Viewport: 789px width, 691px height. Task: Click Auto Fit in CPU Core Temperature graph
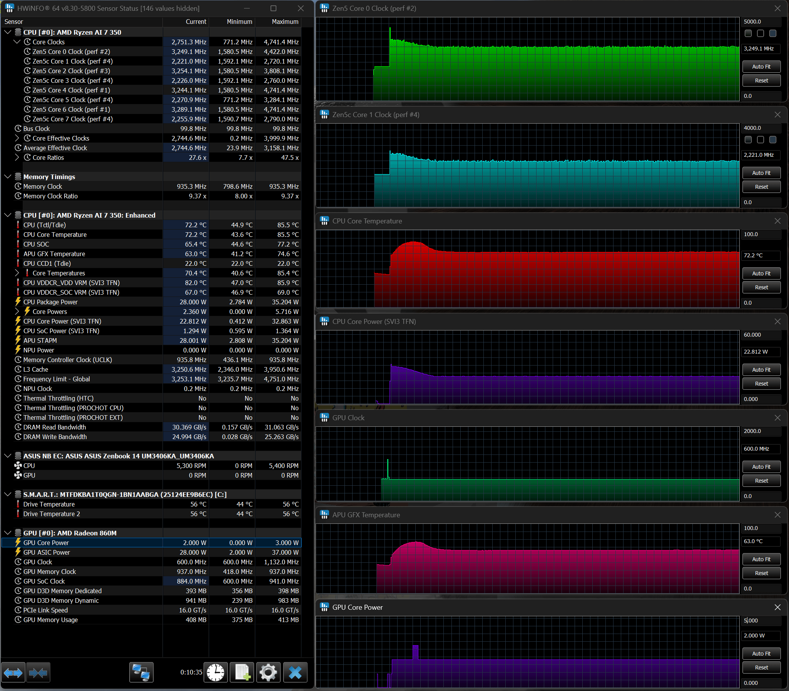(x=761, y=273)
